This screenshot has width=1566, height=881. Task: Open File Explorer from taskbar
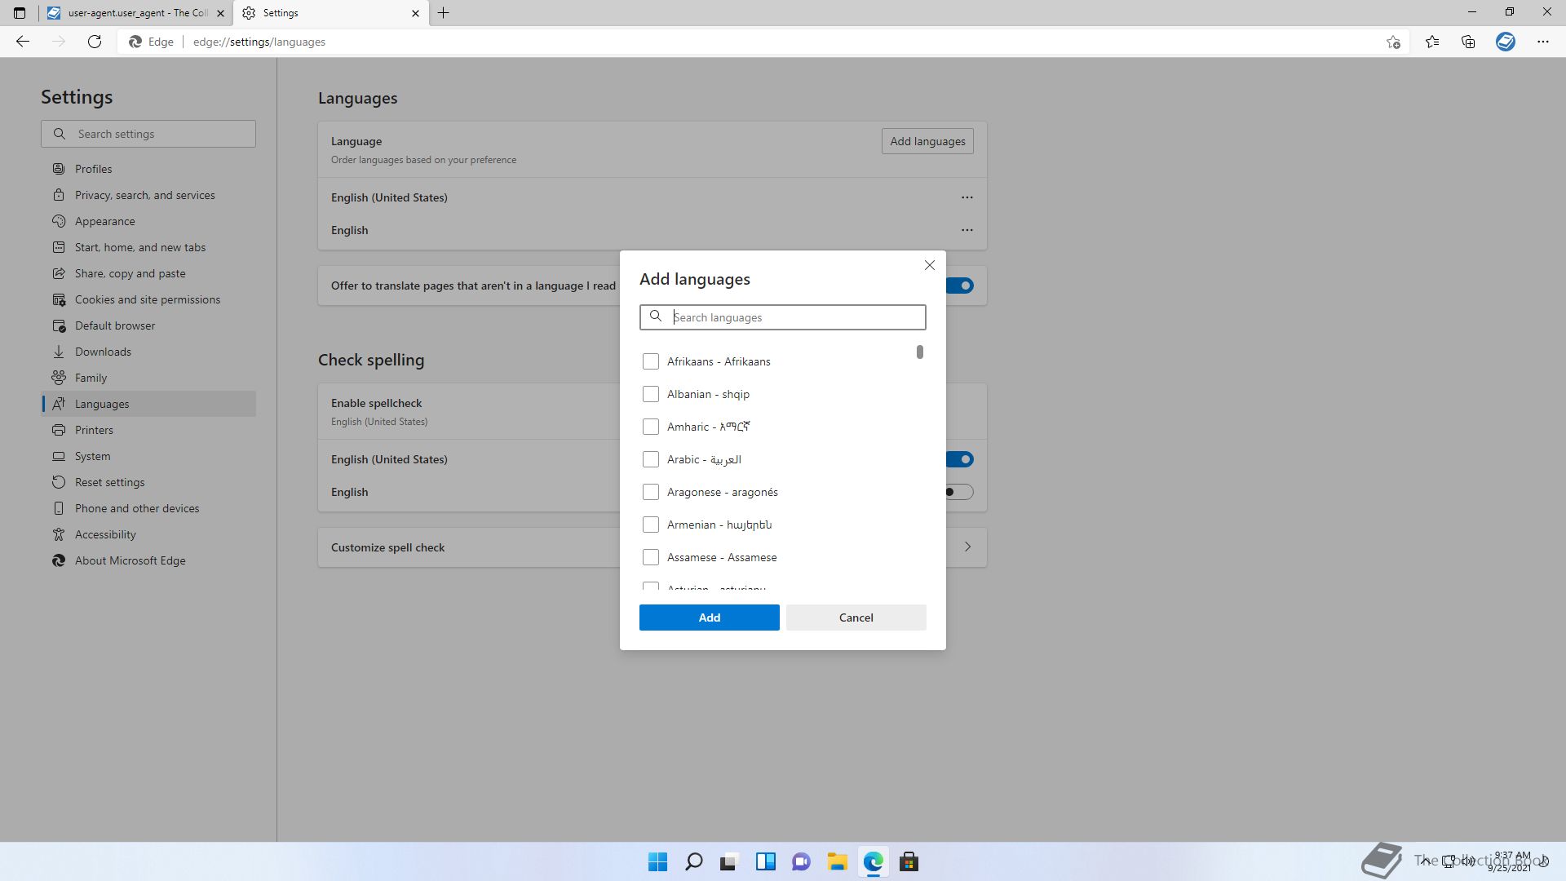click(x=837, y=861)
